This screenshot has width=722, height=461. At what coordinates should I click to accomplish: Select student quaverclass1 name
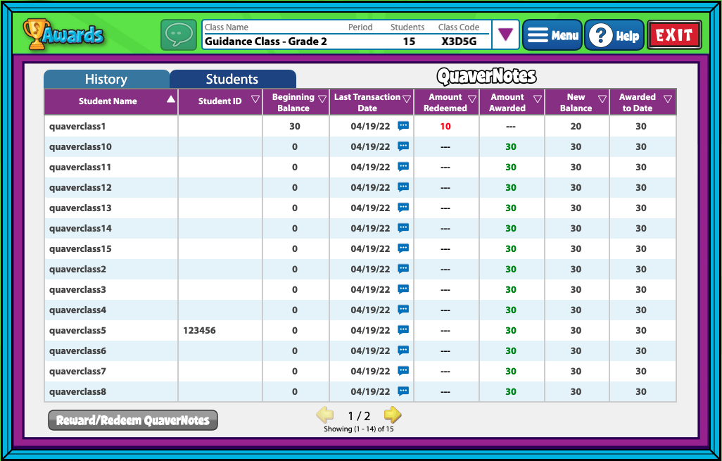pos(77,126)
